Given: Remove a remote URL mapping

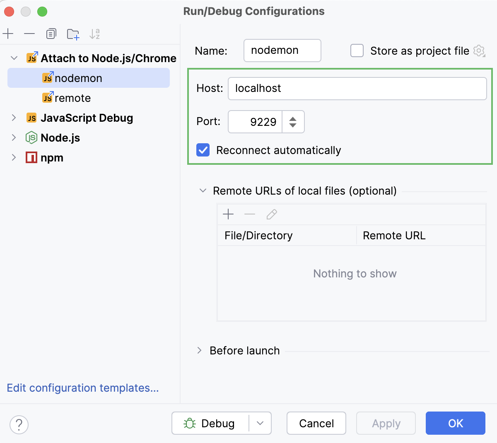Looking at the screenshot, I should pyautogui.click(x=250, y=214).
